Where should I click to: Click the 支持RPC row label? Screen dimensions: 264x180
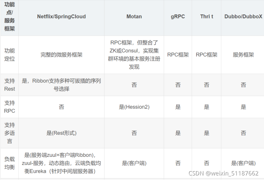pyautogui.click(x=10, y=107)
